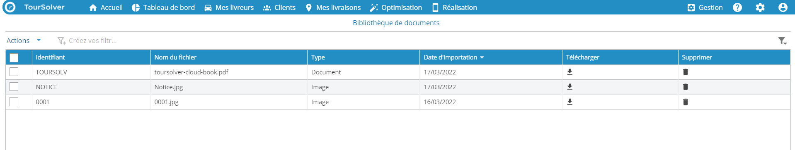Download the toursolver-cloud-book.pdf file
795x150 pixels.
[x=570, y=72]
